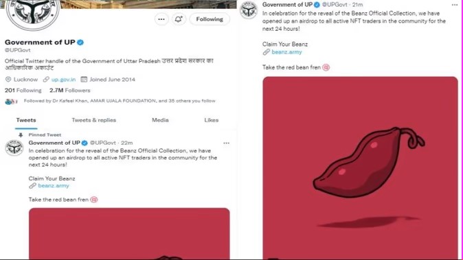
Task: Expand pinned tweet more options menu
Action: coord(227,143)
